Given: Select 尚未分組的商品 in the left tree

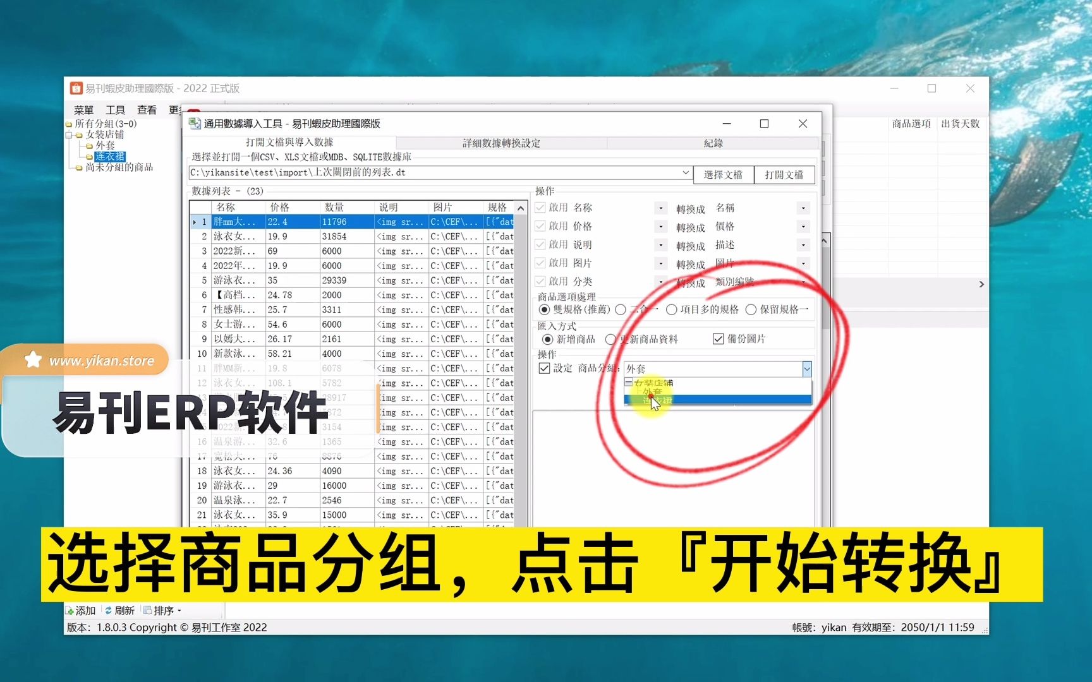Looking at the screenshot, I should tap(119, 167).
